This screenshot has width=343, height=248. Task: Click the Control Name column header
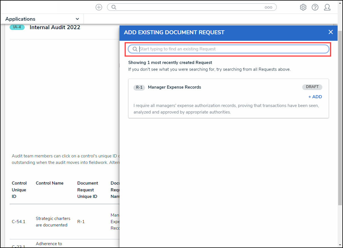coord(50,183)
